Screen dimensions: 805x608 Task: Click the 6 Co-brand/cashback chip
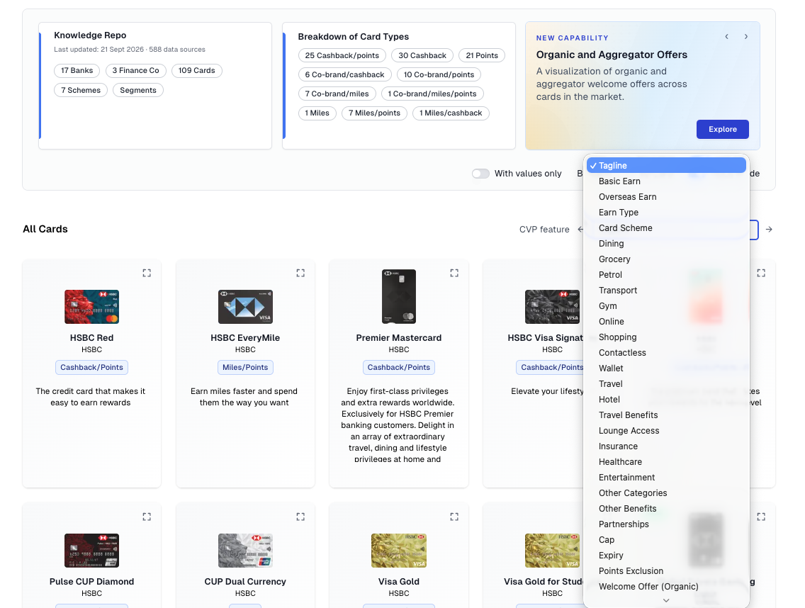(x=344, y=74)
